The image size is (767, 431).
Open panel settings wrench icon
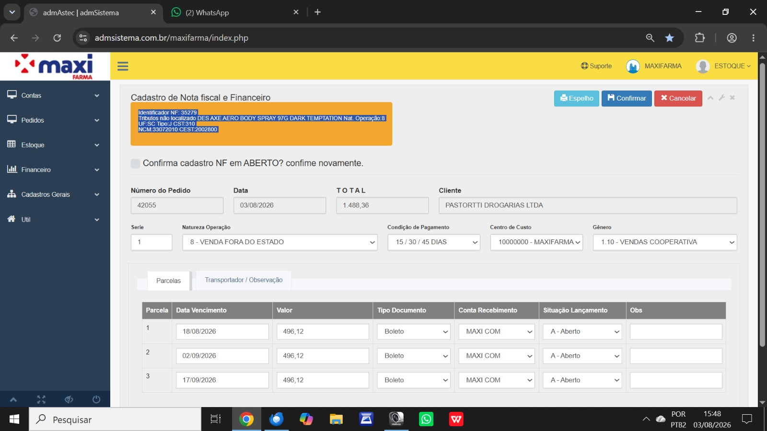[x=721, y=98]
